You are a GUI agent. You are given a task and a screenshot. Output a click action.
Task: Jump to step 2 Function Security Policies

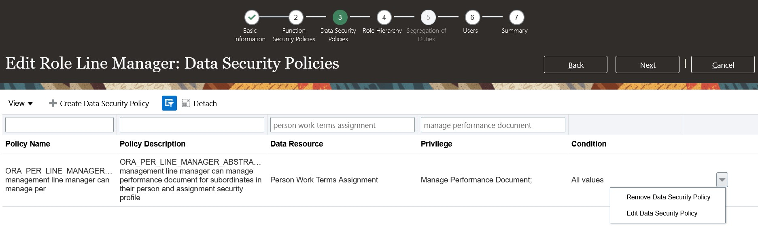296,17
